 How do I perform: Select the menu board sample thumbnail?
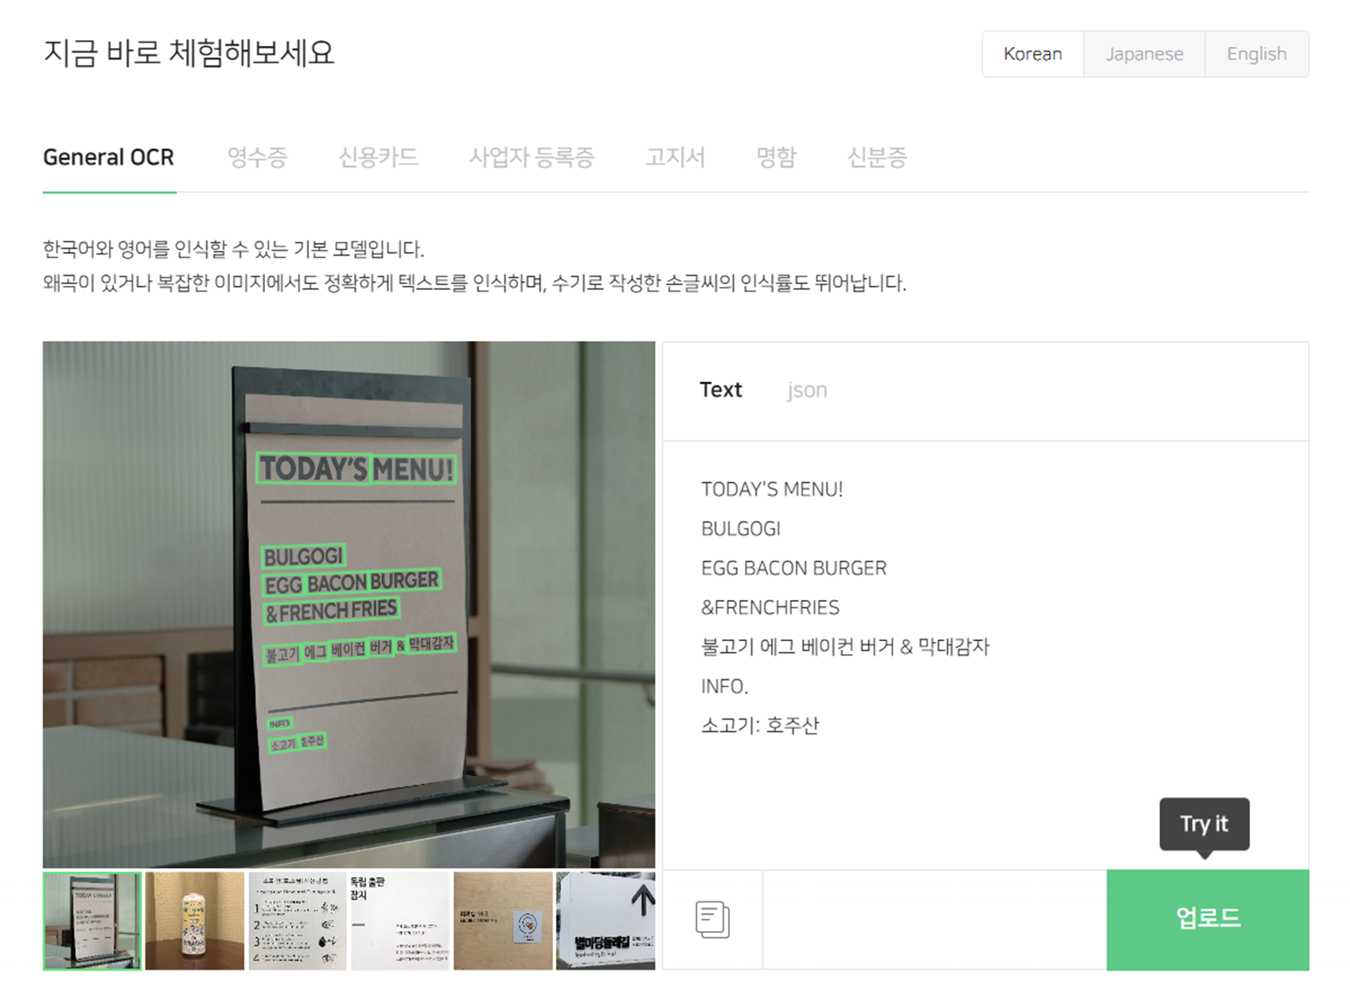click(92, 921)
